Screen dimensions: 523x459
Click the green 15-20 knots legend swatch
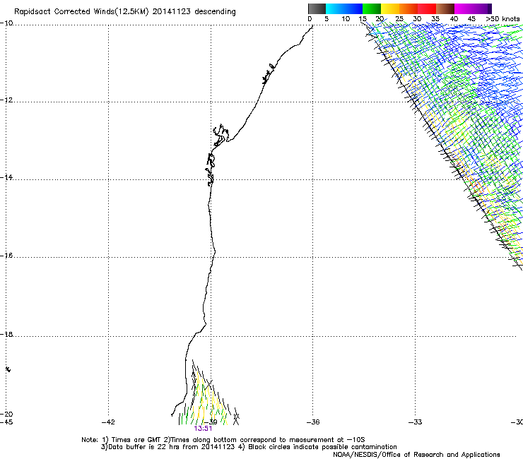372,8
